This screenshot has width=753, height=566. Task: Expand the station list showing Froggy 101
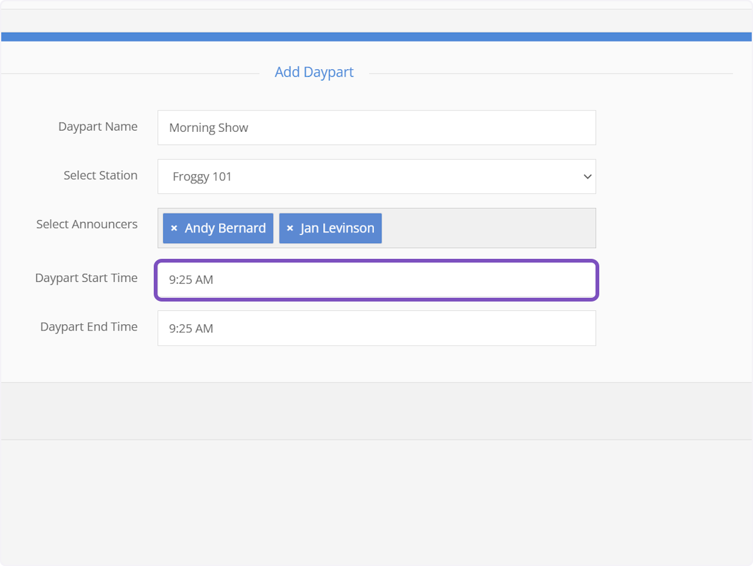point(376,177)
